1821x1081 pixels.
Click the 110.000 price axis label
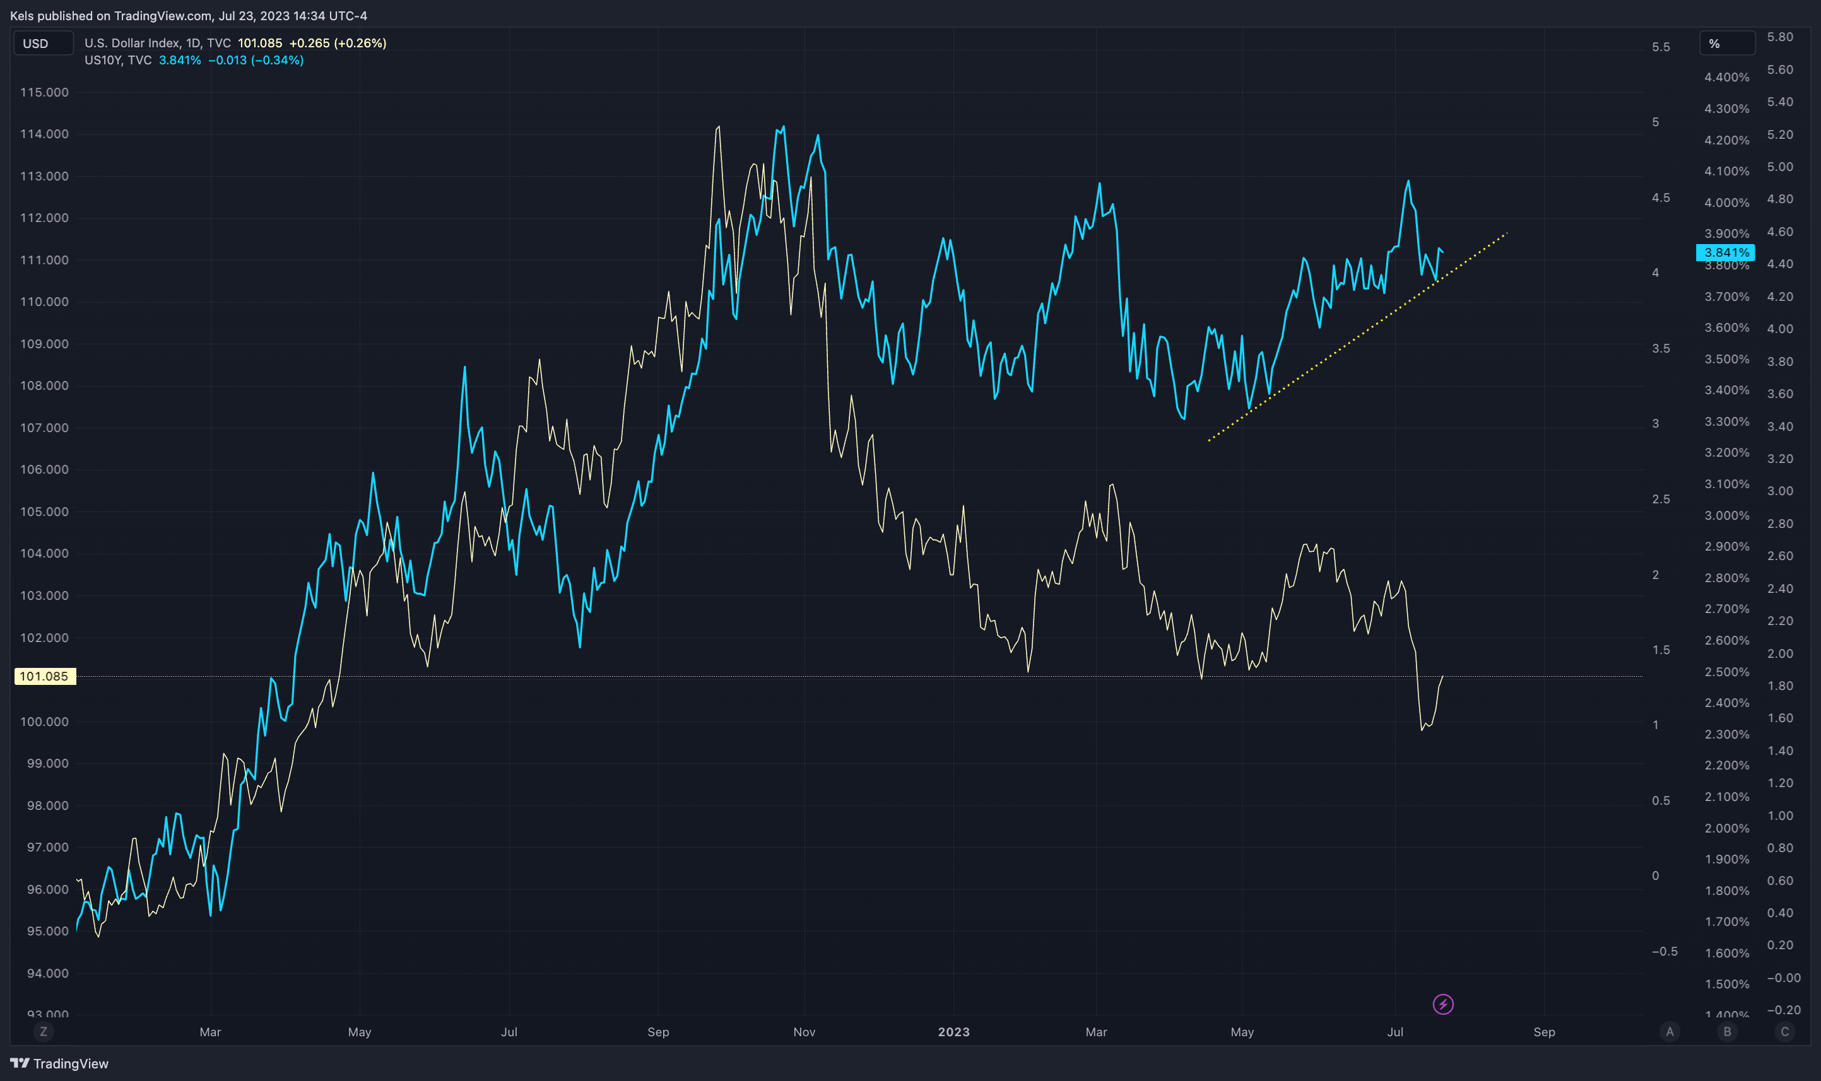44,301
